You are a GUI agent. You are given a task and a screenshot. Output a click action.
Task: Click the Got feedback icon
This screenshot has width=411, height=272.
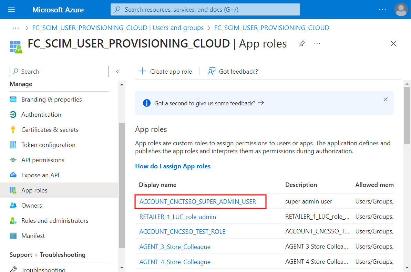pos(212,71)
